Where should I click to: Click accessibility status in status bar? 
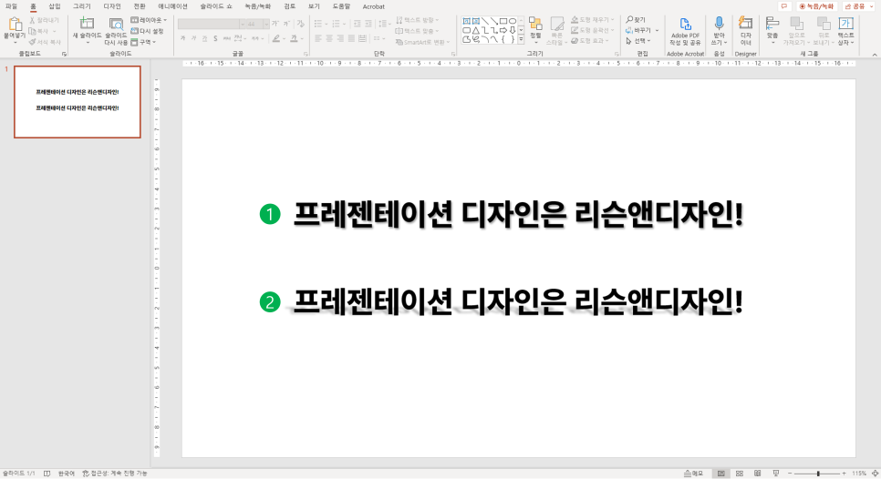(115, 474)
